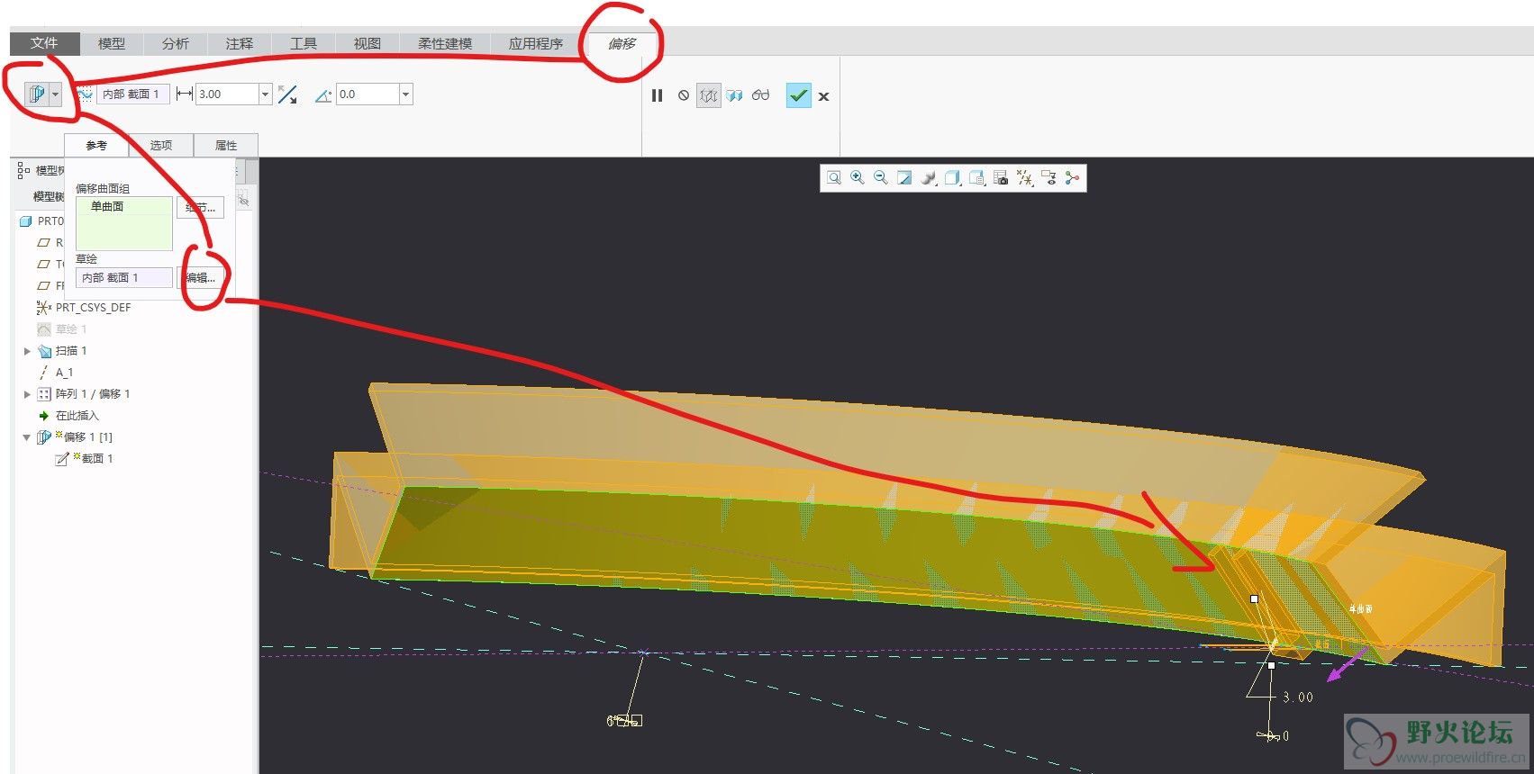Switch to the 选项 panel tab
The image size is (1534, 774).
(x=161, y=145)
